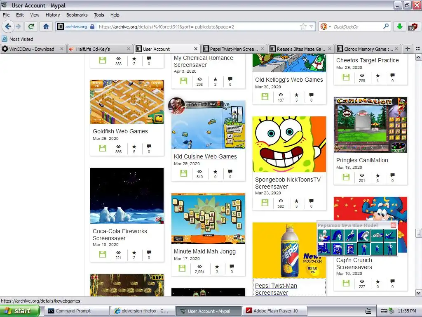The width and height of the screenshot is (422, 317).
Task: Click in the DuckDuckGo search box
Action: (357, 26)
